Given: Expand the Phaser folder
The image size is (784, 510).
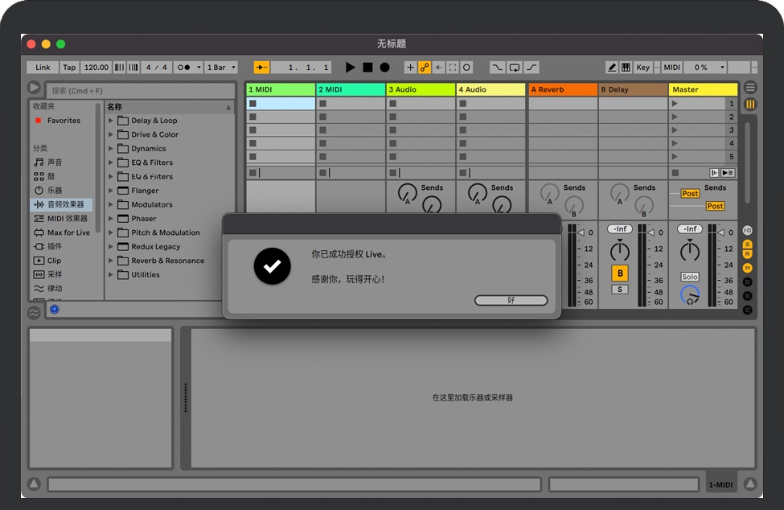Looking at the screenshot, I should 110,219.
